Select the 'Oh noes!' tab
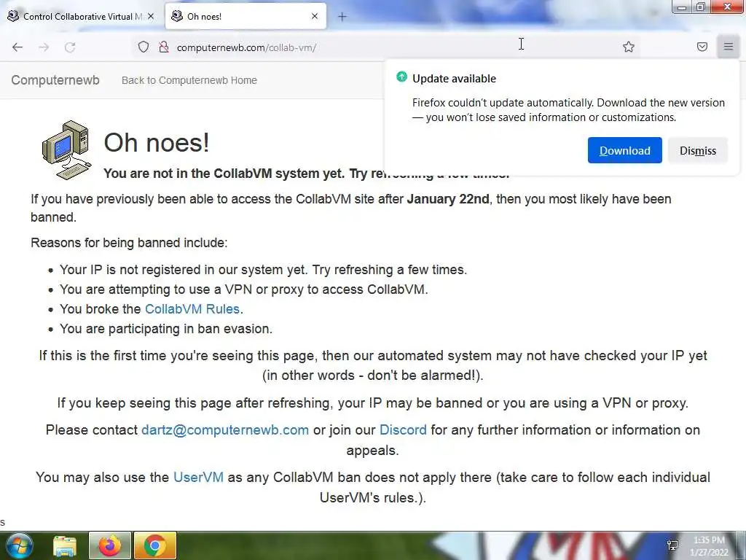The height and width of the screenshot is (560, 746). 246,16
